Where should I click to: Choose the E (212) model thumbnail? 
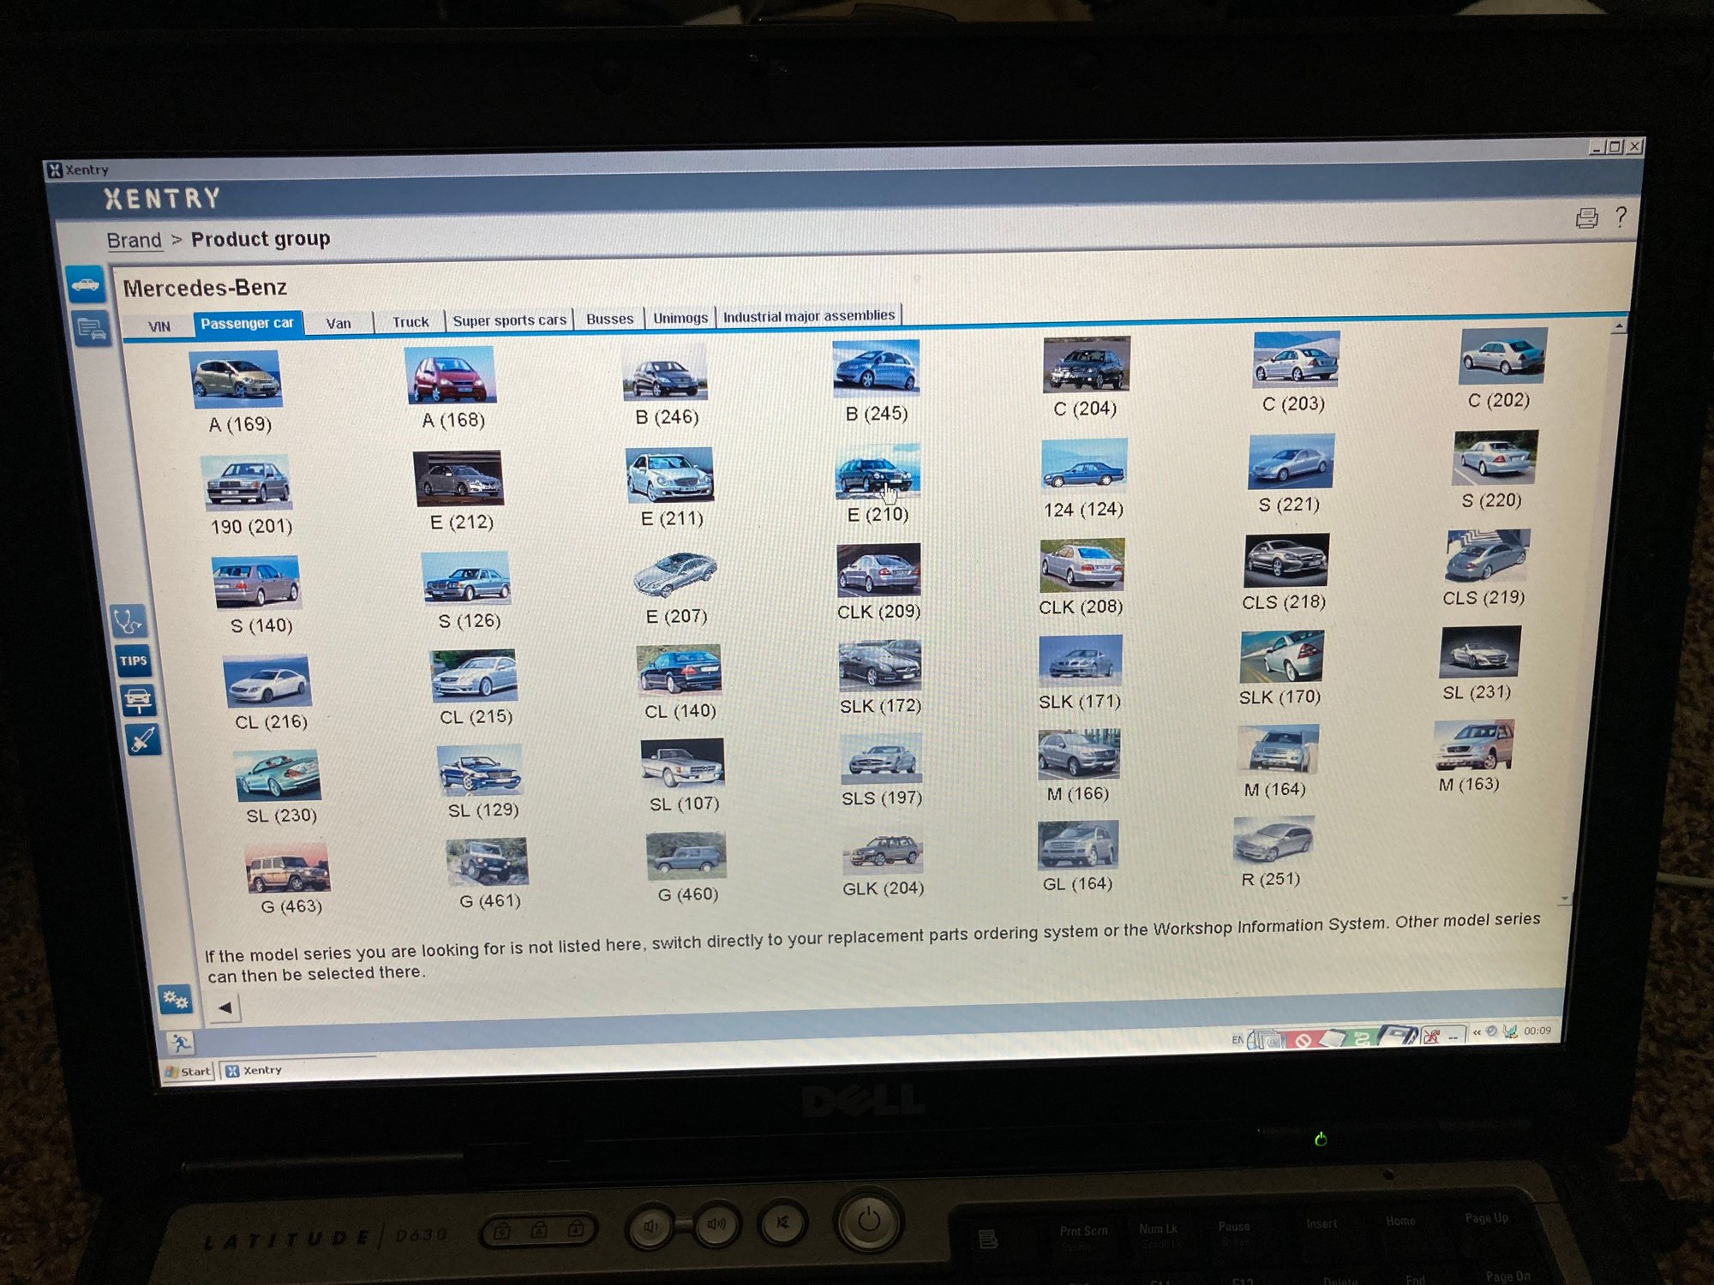point(458,478)
